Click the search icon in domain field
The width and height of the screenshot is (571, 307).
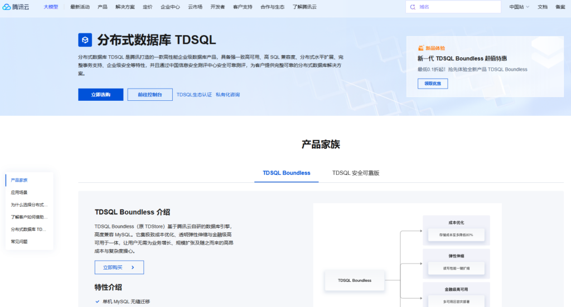(413, 7)
